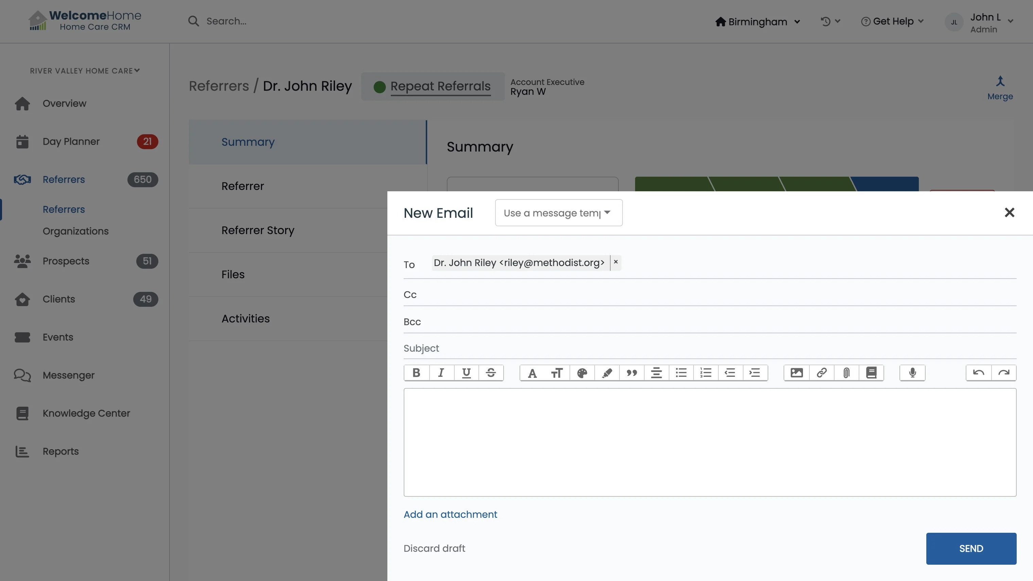
Task: Click Add an attachment link
Action: click(x=450, y=514)
